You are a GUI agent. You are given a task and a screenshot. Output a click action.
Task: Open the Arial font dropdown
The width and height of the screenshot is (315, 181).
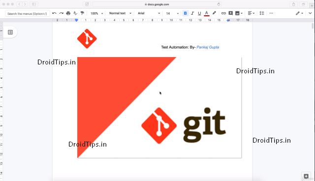pyautogui.click(x=149, y=13)
